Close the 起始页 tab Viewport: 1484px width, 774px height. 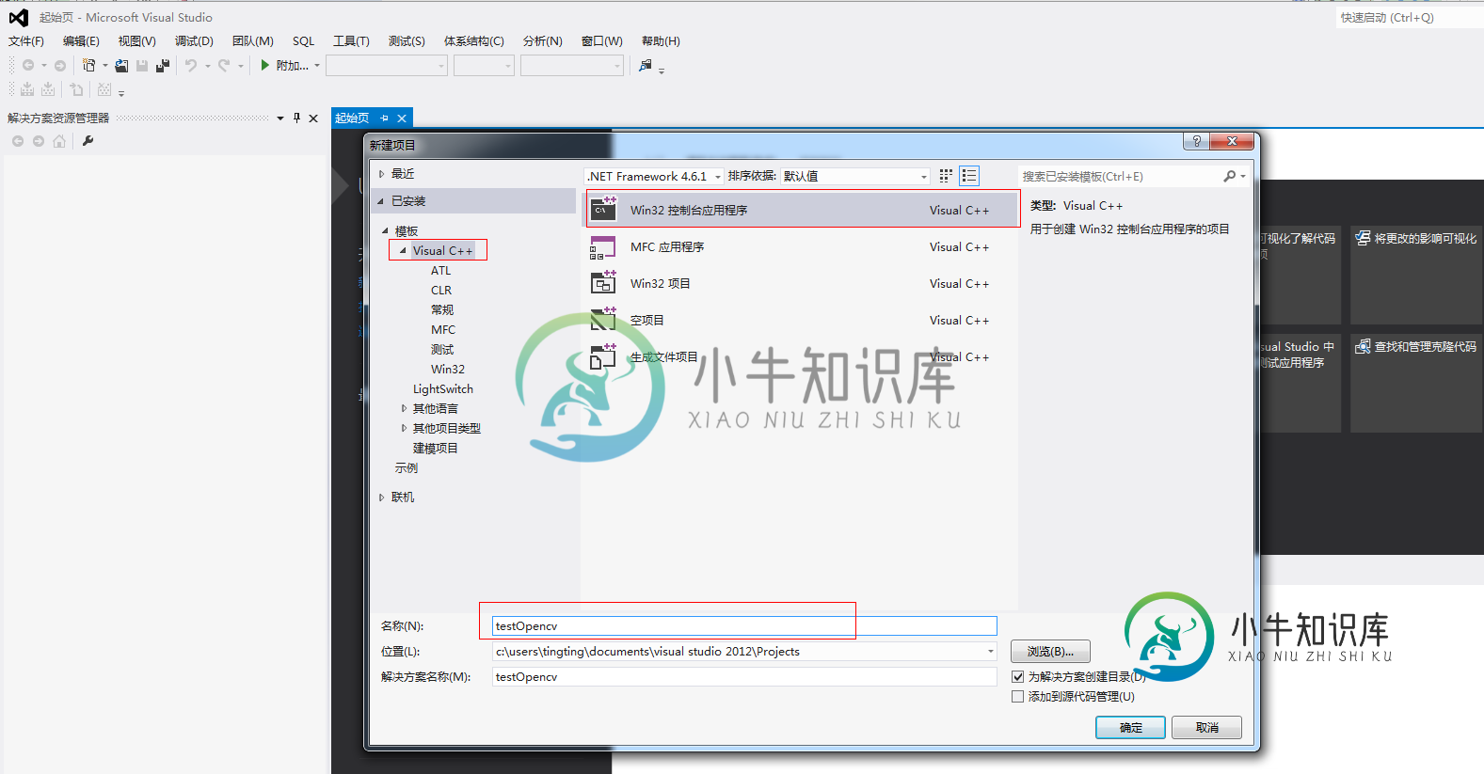tap(402, 118)
